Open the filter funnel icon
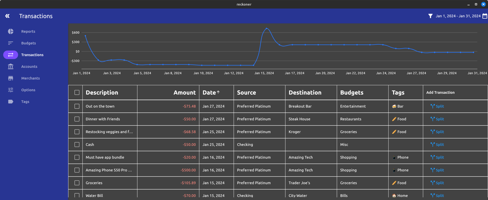488x200 pixels. pyautogui.click(x=430, y=16)
